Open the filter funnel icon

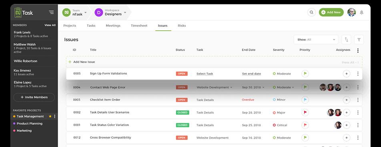(359, 40)
